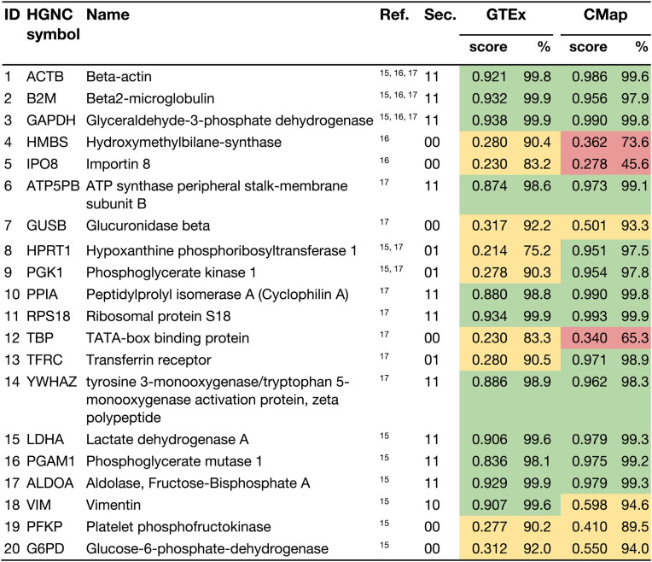652x562 pixels.
Task: Select the TBP gene symbol
Action: (40, 338)
